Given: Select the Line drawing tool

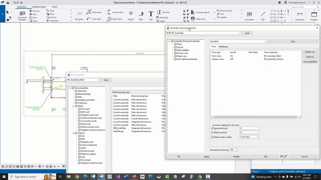Looking at the screenshot, I should [263, 15].
